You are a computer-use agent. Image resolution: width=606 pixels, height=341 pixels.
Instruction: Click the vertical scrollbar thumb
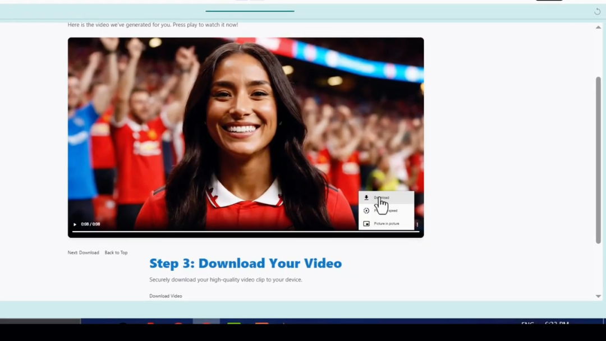pyautogui.click(x=598, y=160)
